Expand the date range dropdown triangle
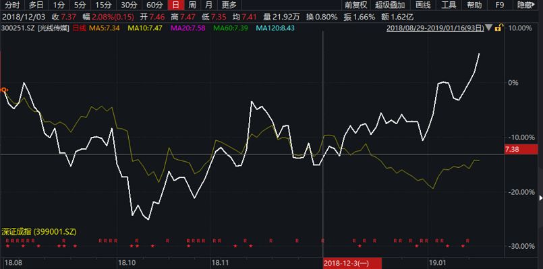The width and height of the screenshot is (543, 269). pos(489,28)
